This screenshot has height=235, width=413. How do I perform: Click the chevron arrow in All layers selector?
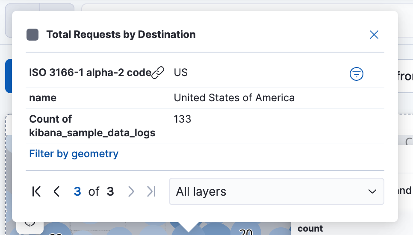click(372, 192)
